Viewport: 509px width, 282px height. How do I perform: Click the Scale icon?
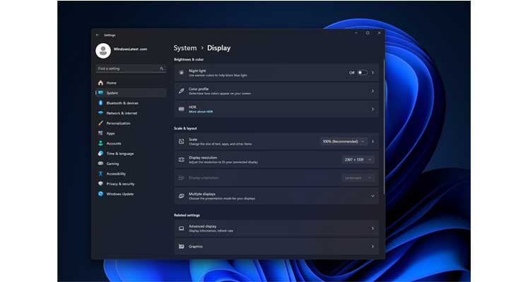182,142
